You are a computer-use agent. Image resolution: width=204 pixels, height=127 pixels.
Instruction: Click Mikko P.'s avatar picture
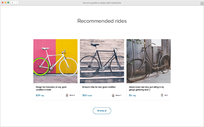[67, 95]
